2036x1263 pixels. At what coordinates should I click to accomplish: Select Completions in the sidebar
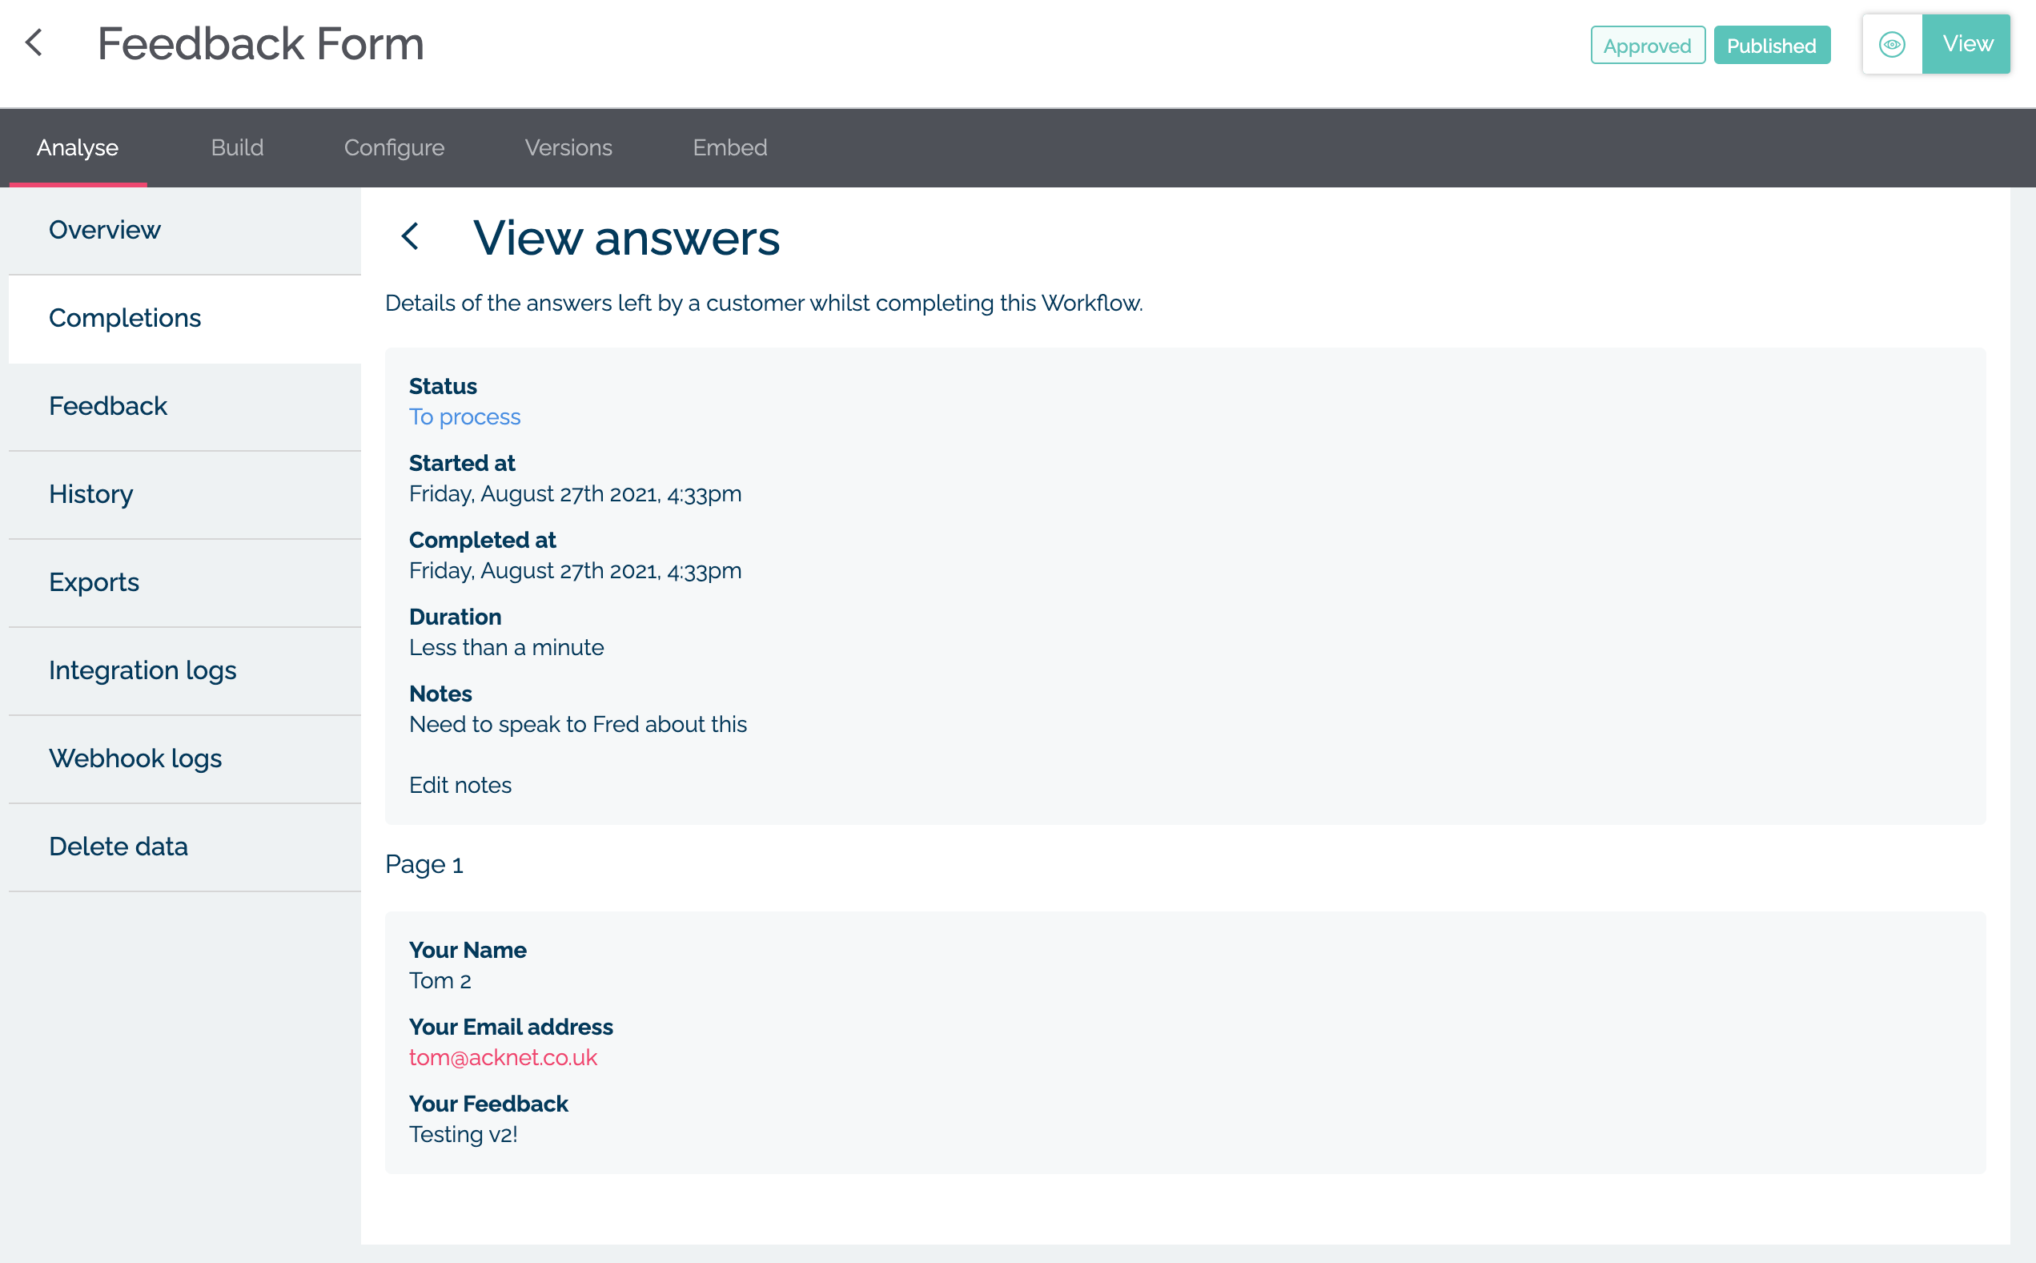click(185, 318)
